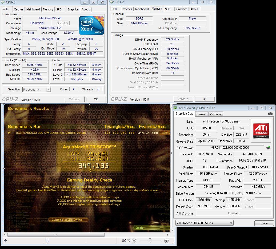
Task: Open Memory tab in left CPU-Z window
Action: (48, 9)
